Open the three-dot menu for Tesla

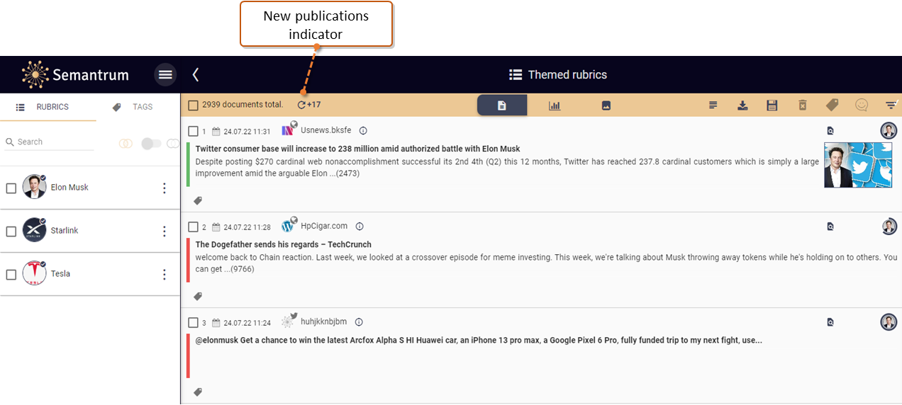[x=165, y=275]
